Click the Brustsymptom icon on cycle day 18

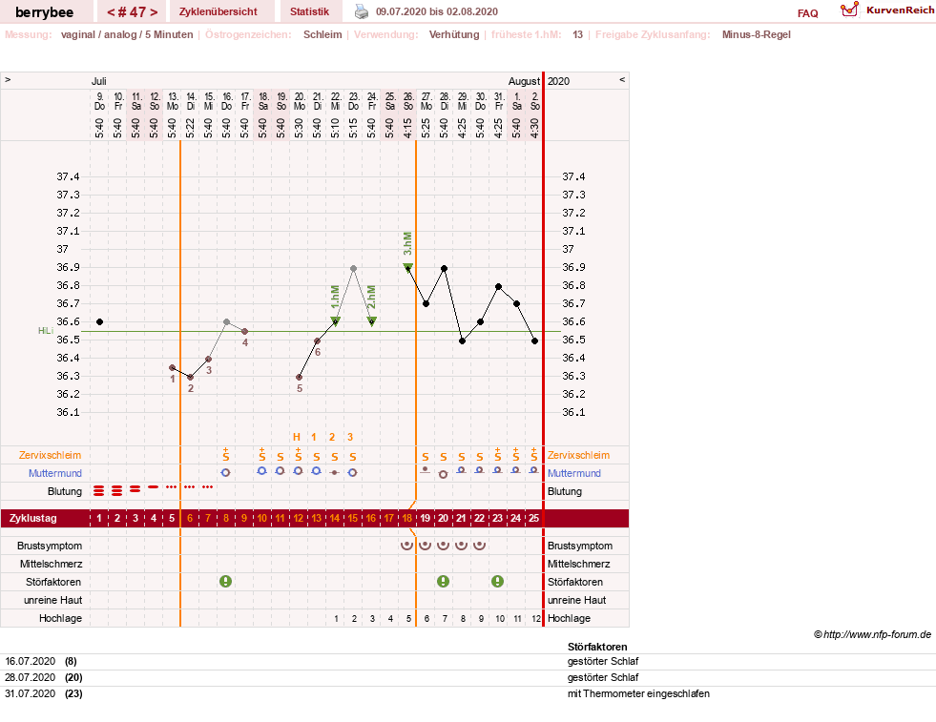(x=407, y=545)
